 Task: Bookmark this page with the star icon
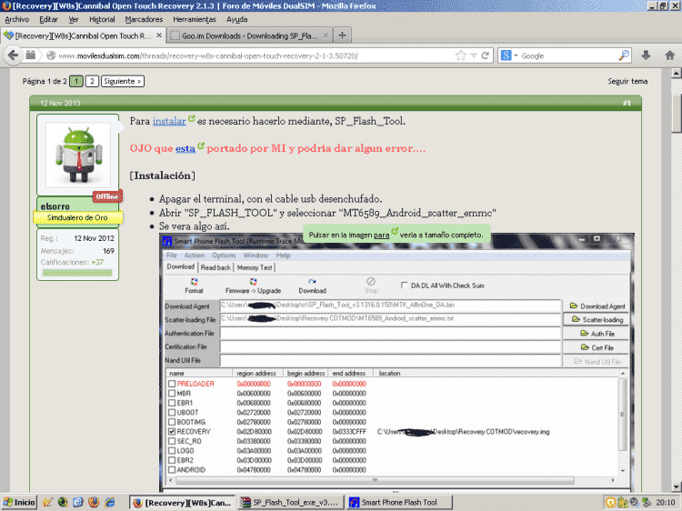point(461,55)
